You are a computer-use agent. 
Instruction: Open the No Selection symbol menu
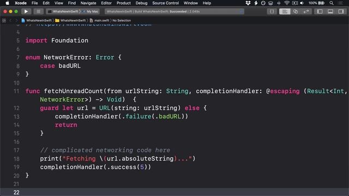point(122,21)
